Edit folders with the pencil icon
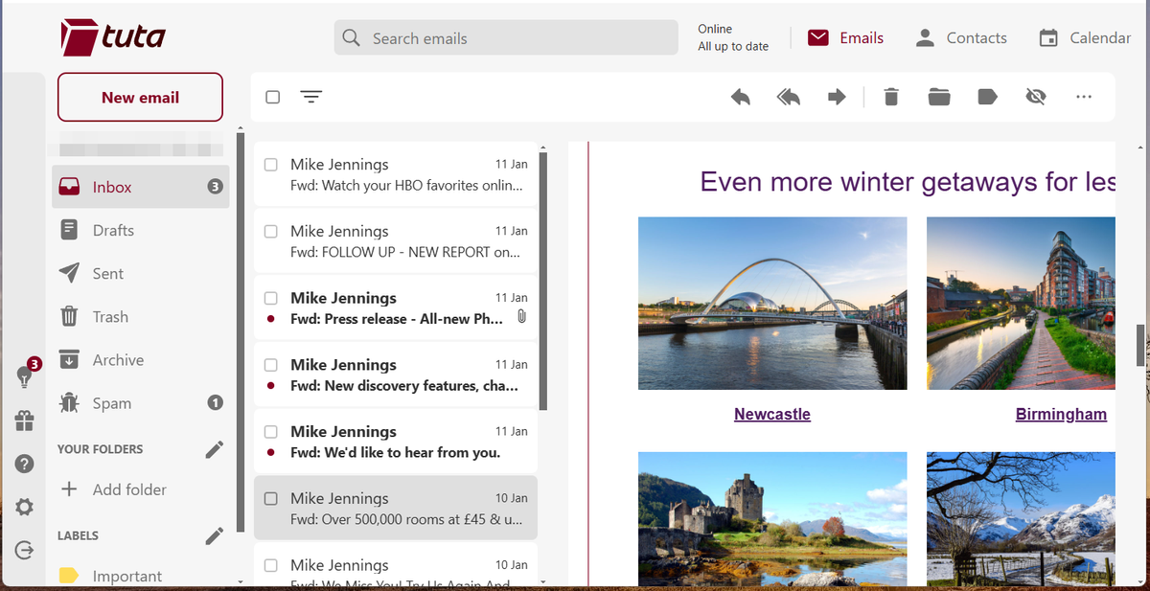The image size is (1150, 591). tap(215, 448)
